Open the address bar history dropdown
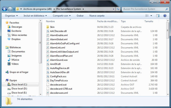This screenshot has width=171, height=108. [x=113, y=9]
